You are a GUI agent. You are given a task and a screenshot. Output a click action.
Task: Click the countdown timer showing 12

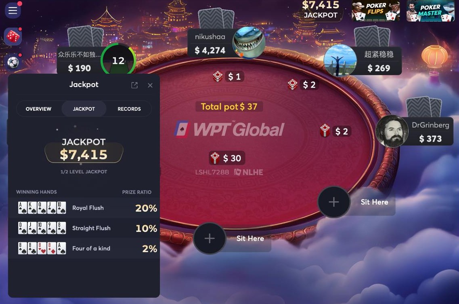[118, 60]
